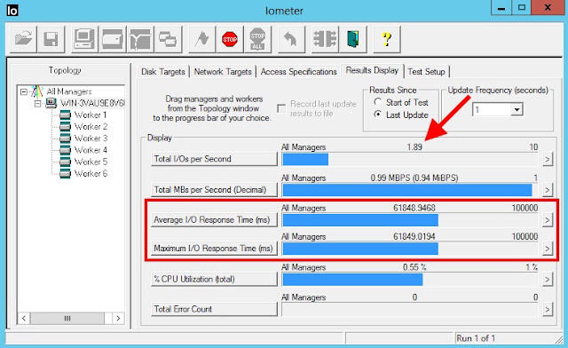Select Worker 6 in the topology tree
This screenshot has width=568, height=348.
tap(91, 174)
